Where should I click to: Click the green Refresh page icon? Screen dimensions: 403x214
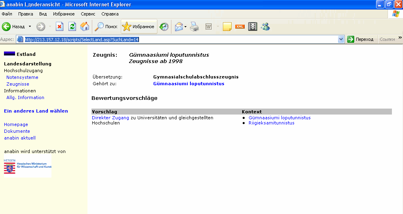point(72,27)
